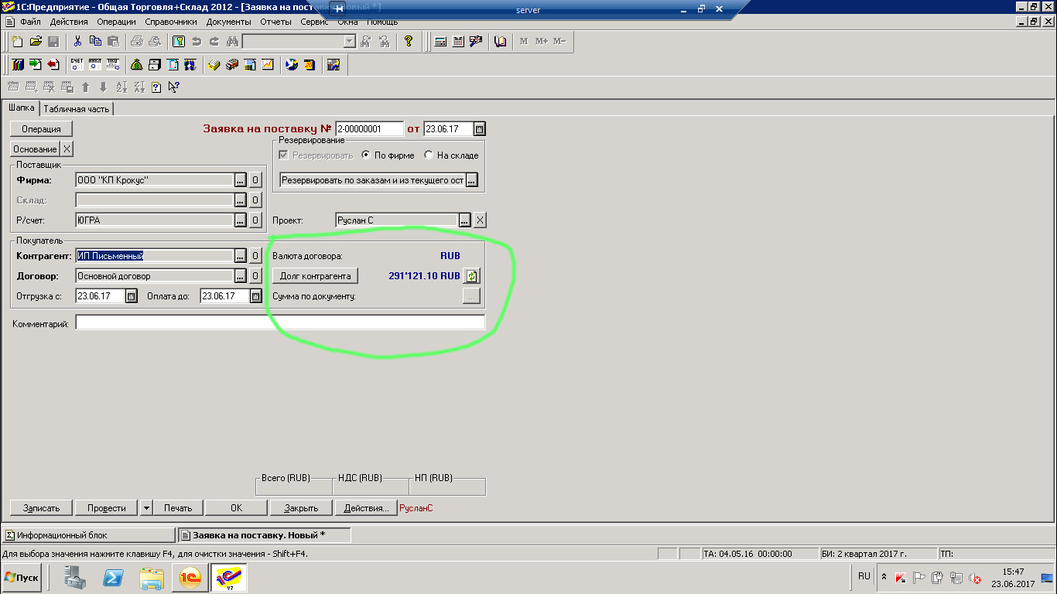This screenshot has width=1057, height=594.
Task: Open the Справочники menu
Action: pos(171,22)
